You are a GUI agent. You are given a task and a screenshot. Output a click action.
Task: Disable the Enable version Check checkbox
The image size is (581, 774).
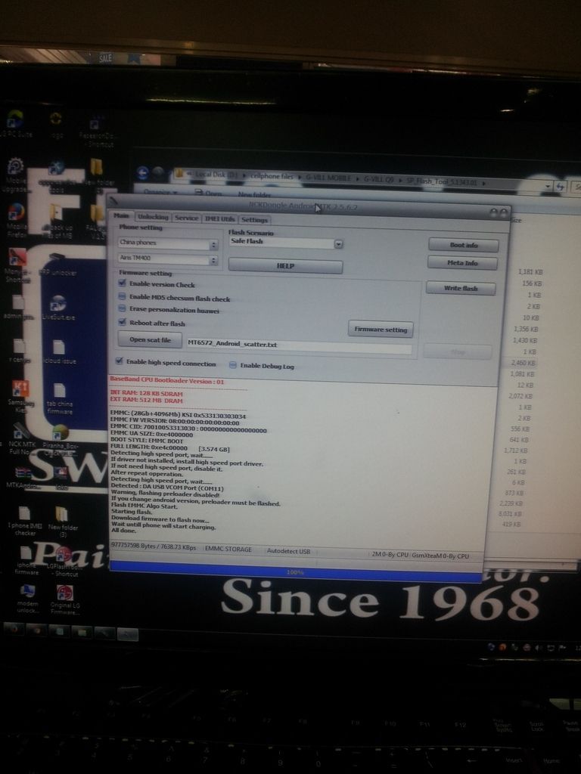click(x=123, y=284)
